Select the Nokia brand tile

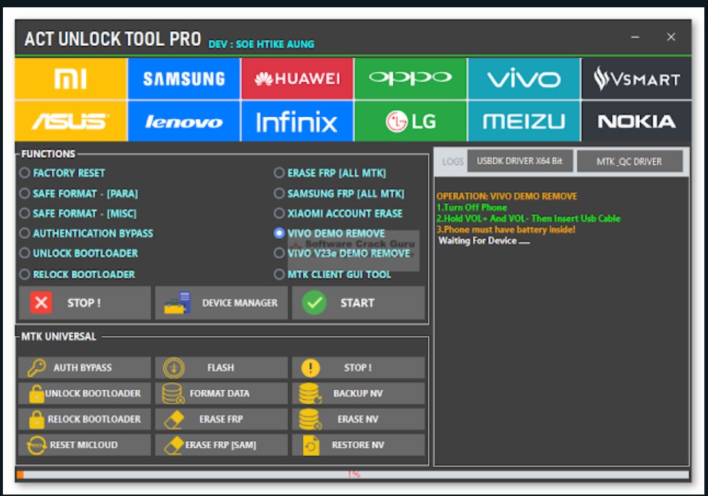[x=636, y=121]
